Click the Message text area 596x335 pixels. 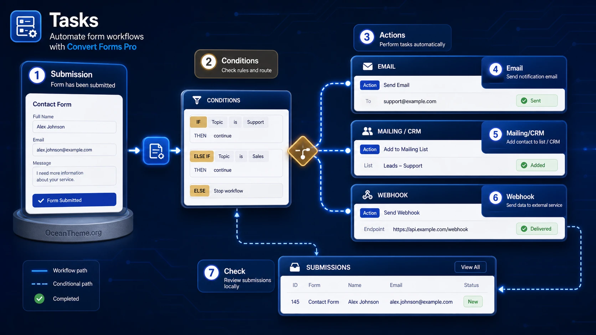click(74, 176)
